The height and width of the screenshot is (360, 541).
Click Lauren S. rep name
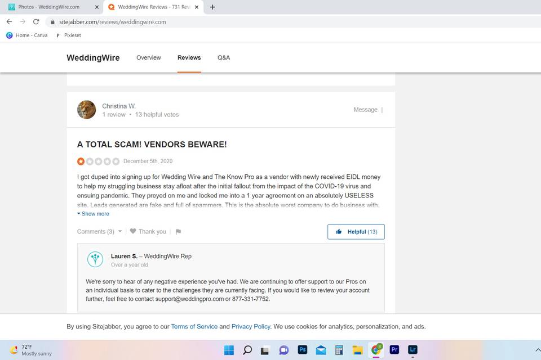(124, 256)
